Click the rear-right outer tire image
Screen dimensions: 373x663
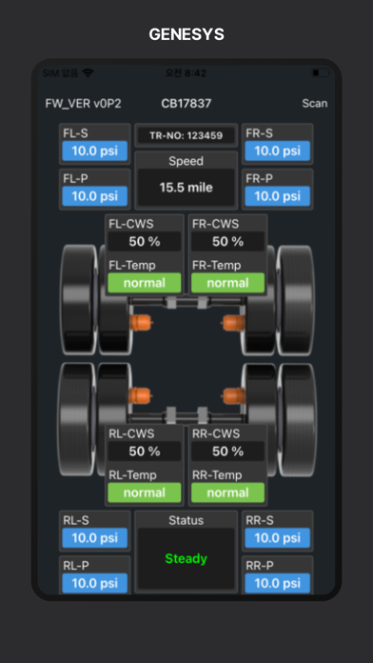[298, 420]
